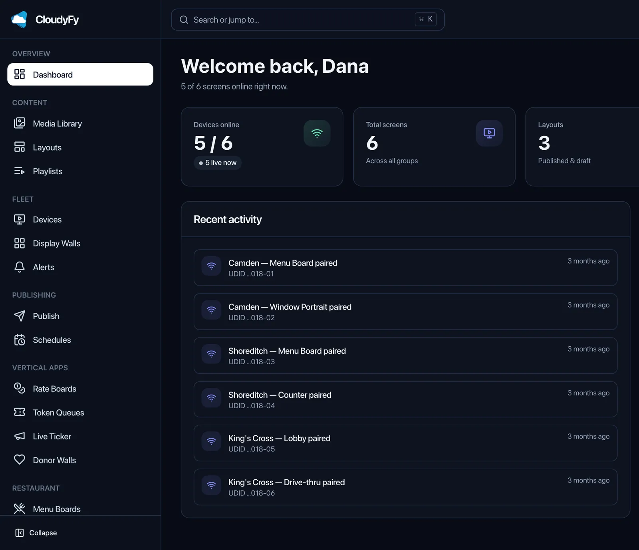This screenshot has height=550, width=639.
Task: Click the Donor Walls heart icon
Action: (20, 460)
